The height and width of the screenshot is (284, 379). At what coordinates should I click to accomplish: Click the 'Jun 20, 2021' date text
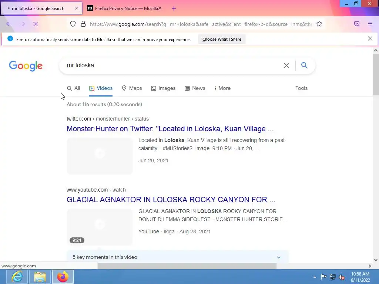pos(153,160)
